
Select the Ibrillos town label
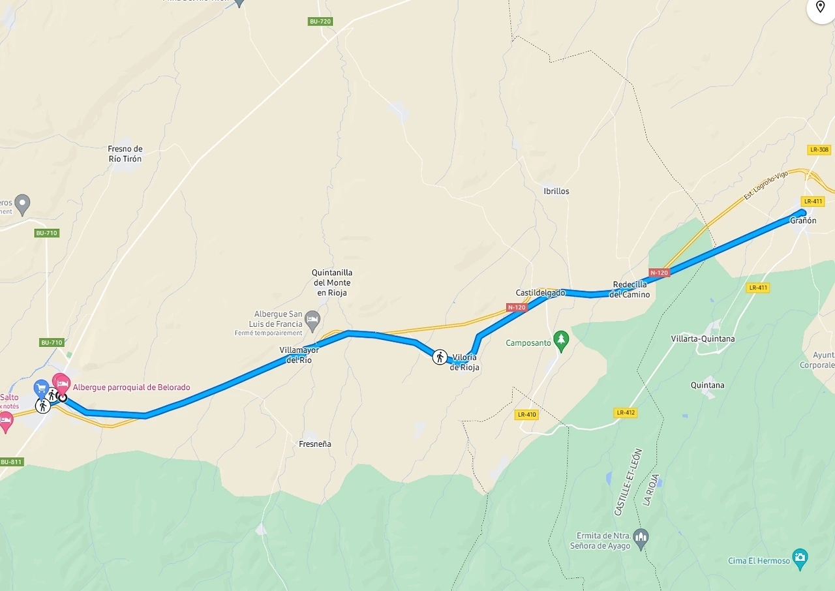pos(556,191)
